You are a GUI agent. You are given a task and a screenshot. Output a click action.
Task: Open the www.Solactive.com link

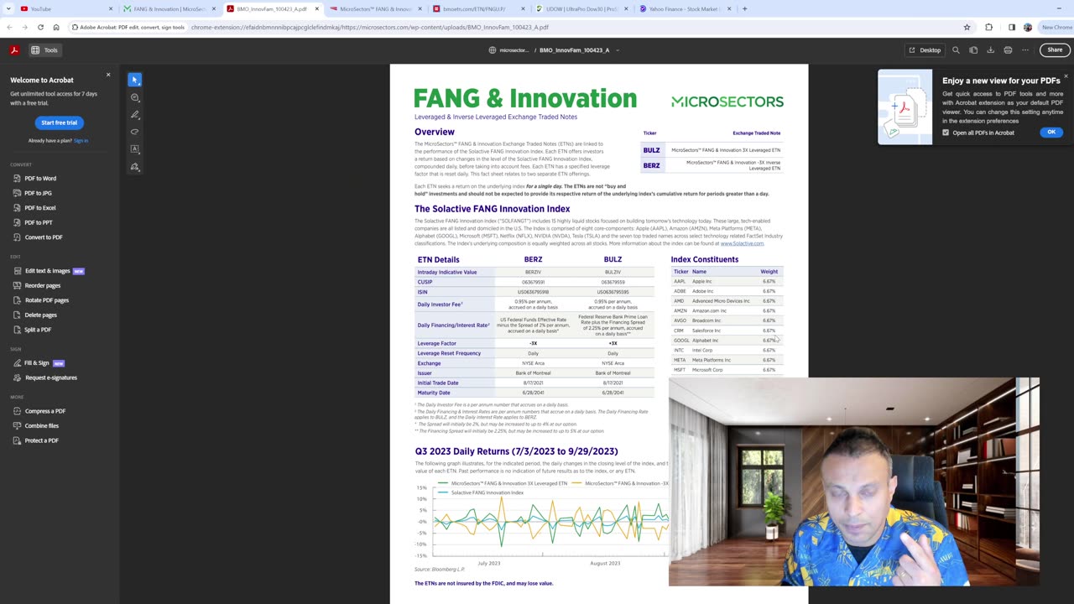point(742,243)
